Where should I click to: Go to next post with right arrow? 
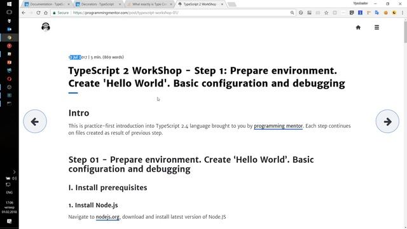(x=387, y=121)
